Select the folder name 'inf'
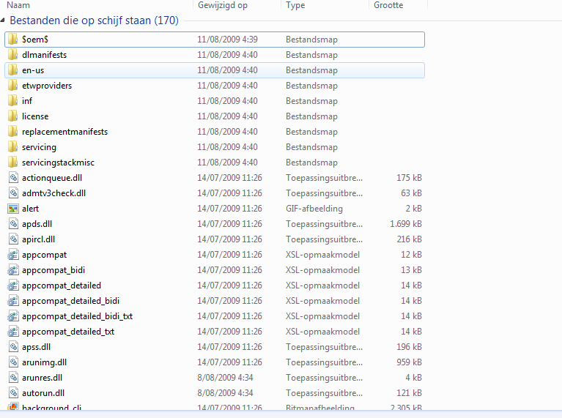This screenshot has width=562, height=418. pos(27,101)
